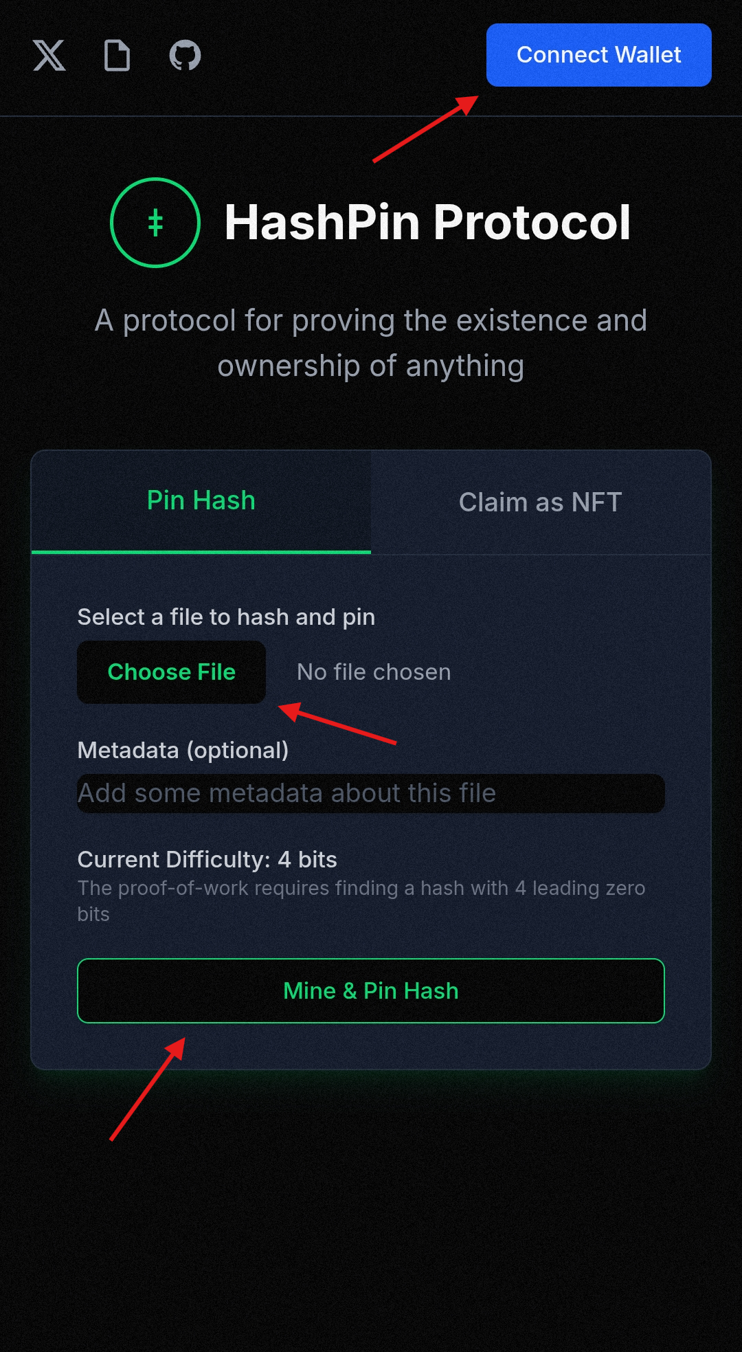Click the red arrow pointing at Connect Wallet
Image resolution: width=742 pixels, height=1352 pixels.
426,129
